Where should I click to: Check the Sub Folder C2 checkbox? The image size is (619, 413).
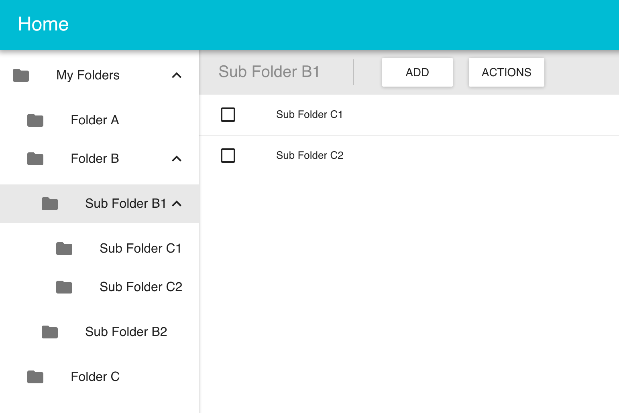(x=228, y=156)
